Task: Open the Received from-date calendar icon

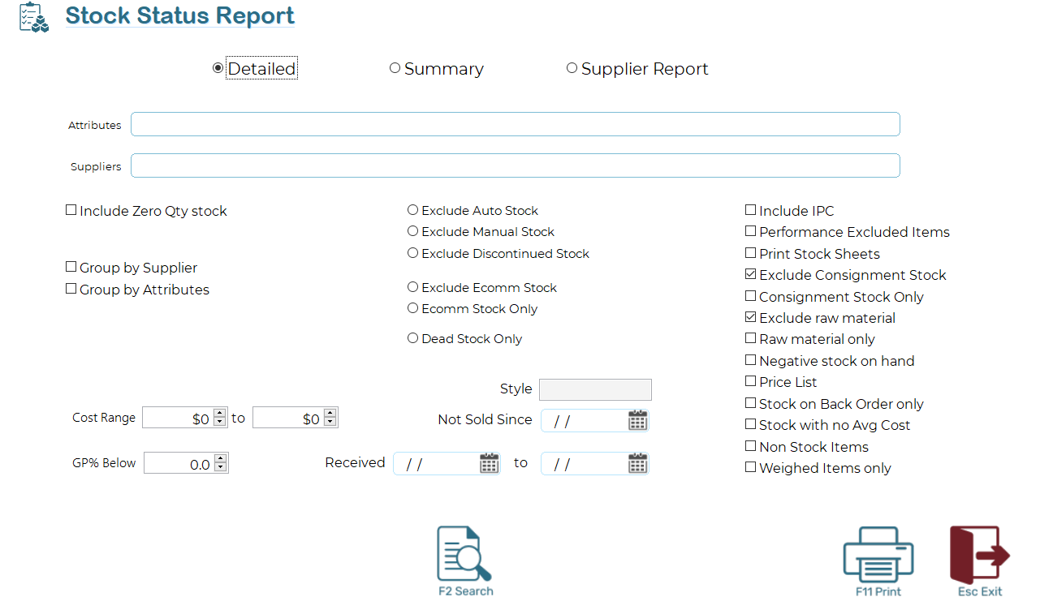Action: click(489, 463)
